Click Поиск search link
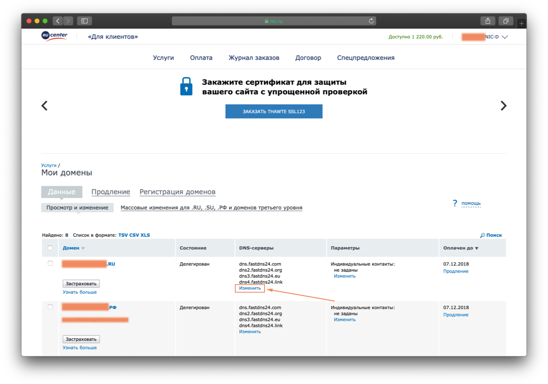Screen dimensions: 548x384 [494, 235]
